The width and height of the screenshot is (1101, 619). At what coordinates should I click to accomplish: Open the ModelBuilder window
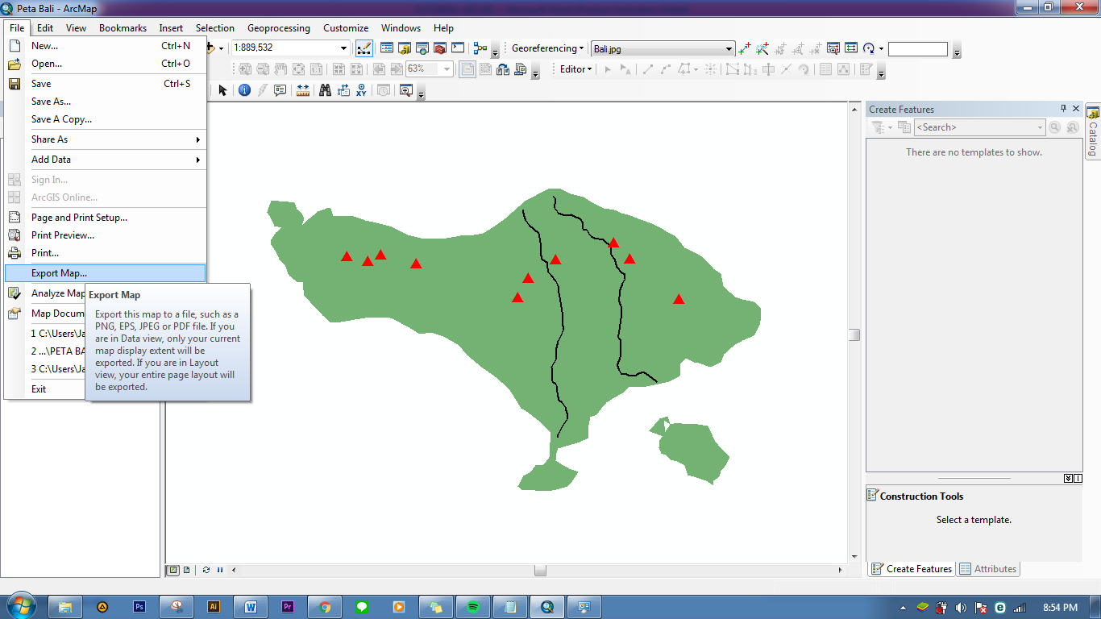point(481,48)
